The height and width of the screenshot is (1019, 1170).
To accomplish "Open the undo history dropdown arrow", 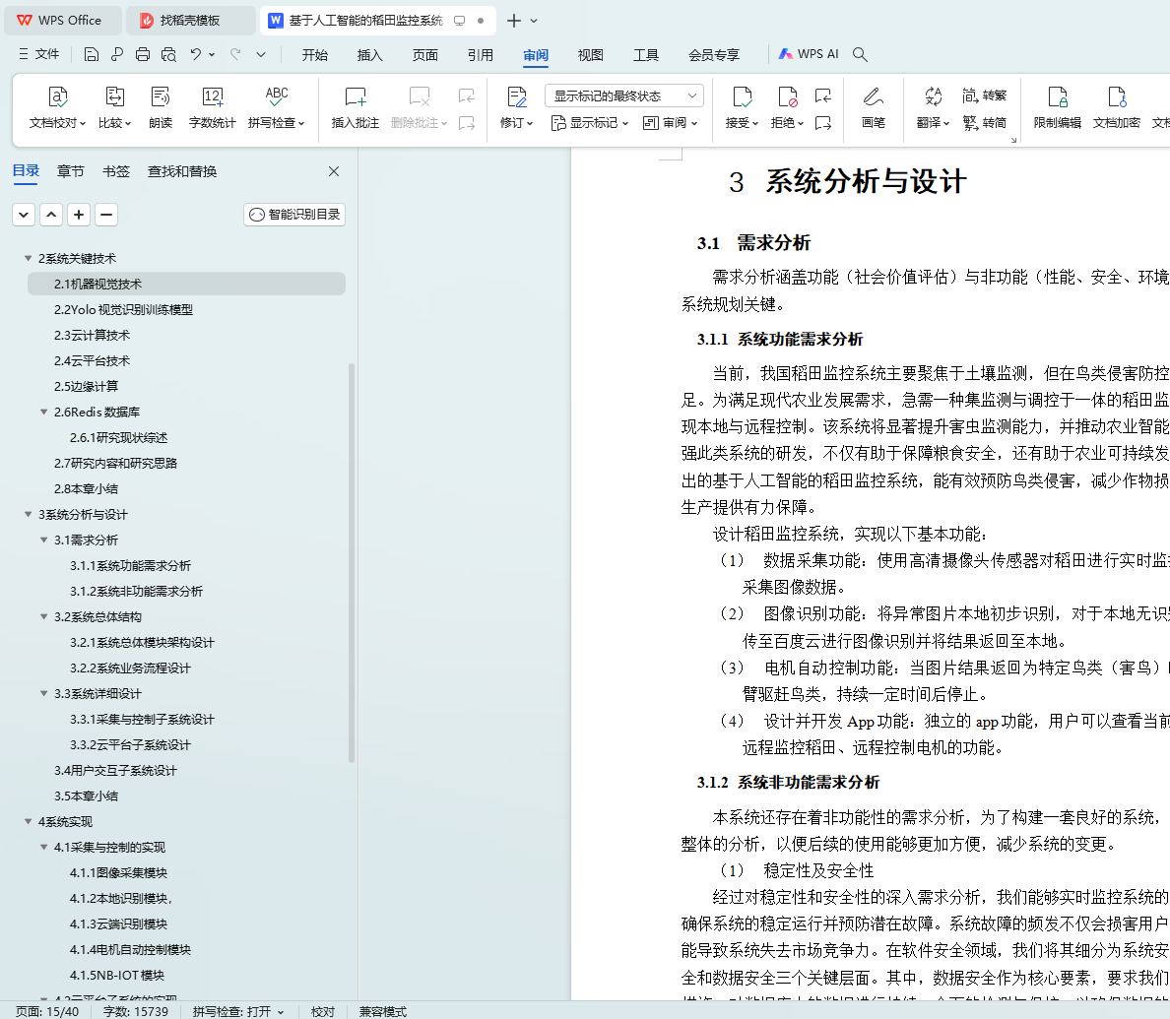I will tap(212, 54).
